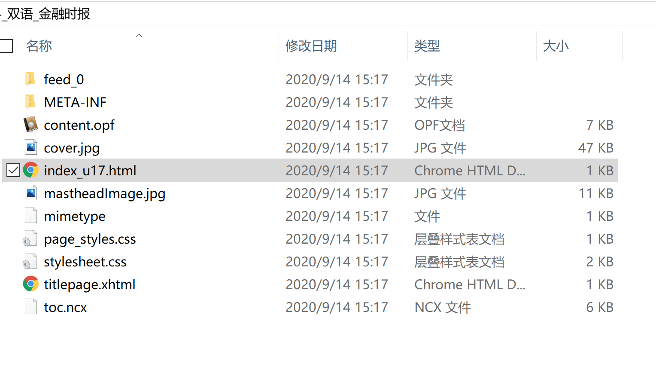Click the blank icon for toc.ncx

click(x=31, y=307)
